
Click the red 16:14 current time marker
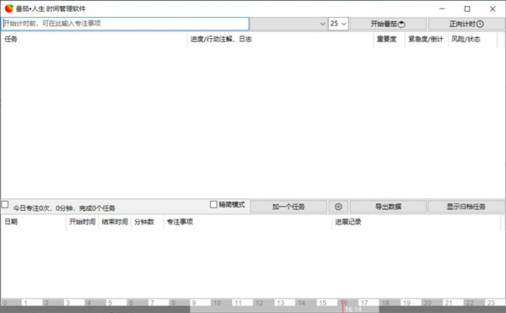342,306
